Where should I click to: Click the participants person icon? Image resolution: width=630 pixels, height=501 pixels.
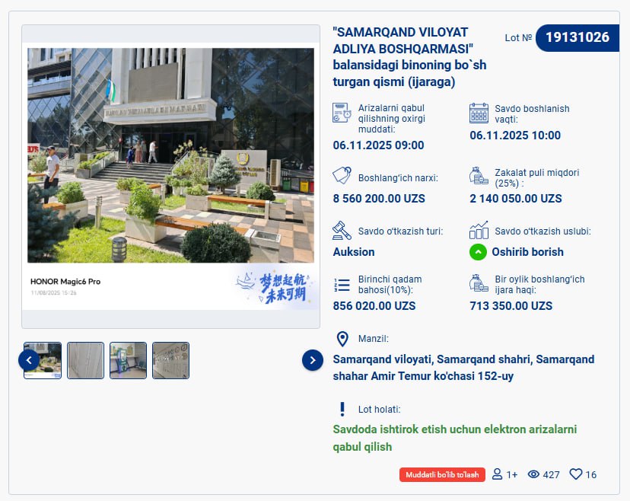[x=498, y=474]
